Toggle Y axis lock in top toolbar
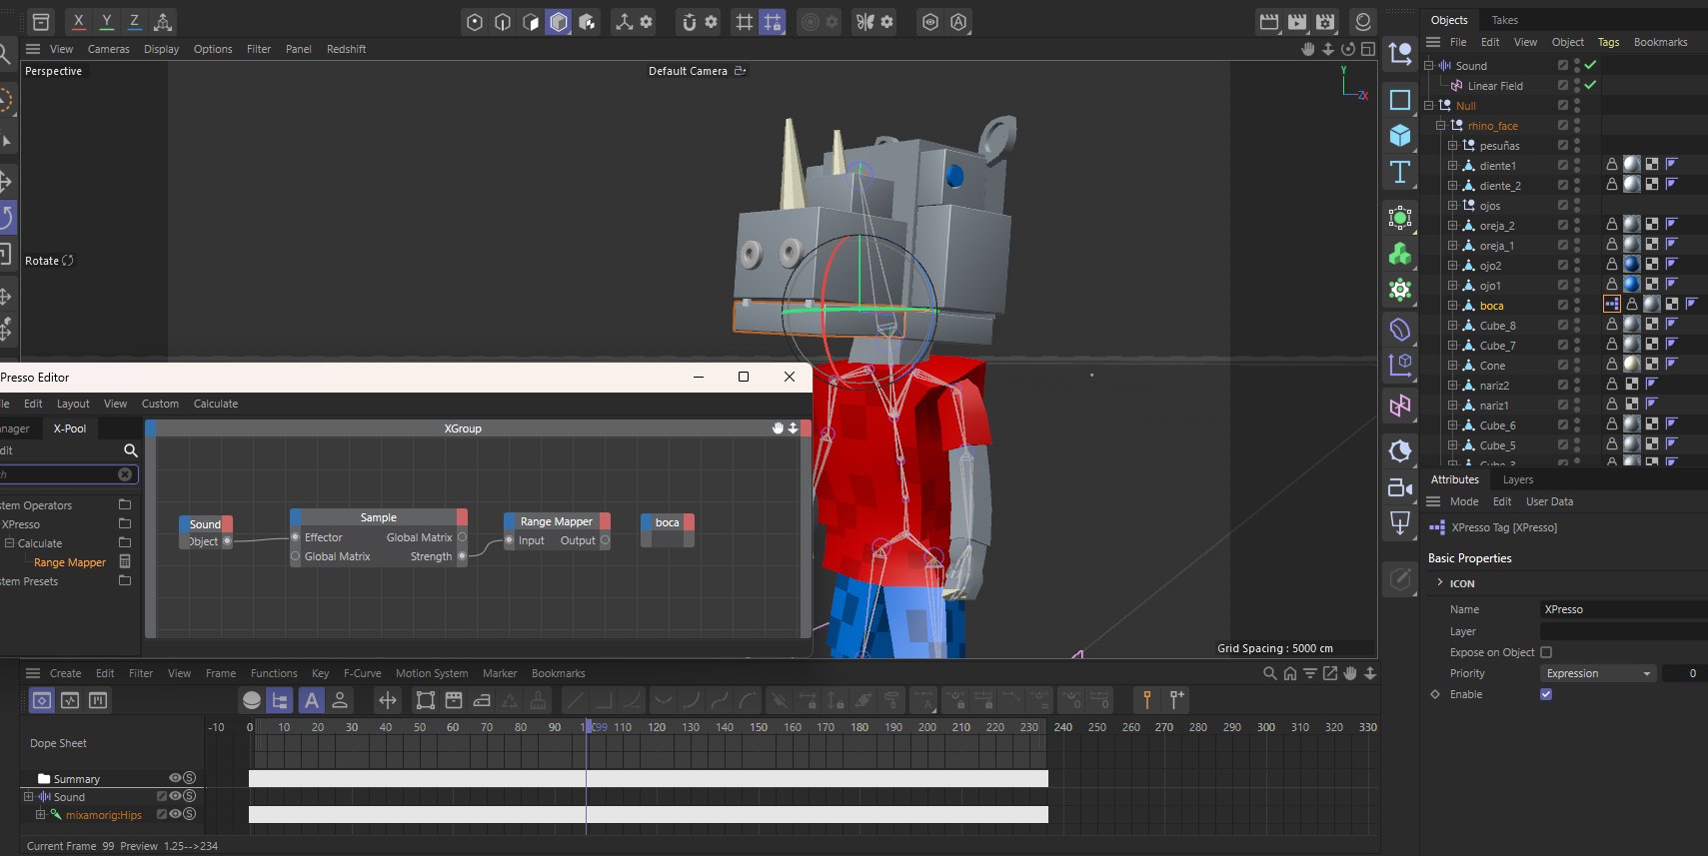Image resolution: width=1708 pixels, height=856 pixels. pyautogui.click(x=106, y=21)
